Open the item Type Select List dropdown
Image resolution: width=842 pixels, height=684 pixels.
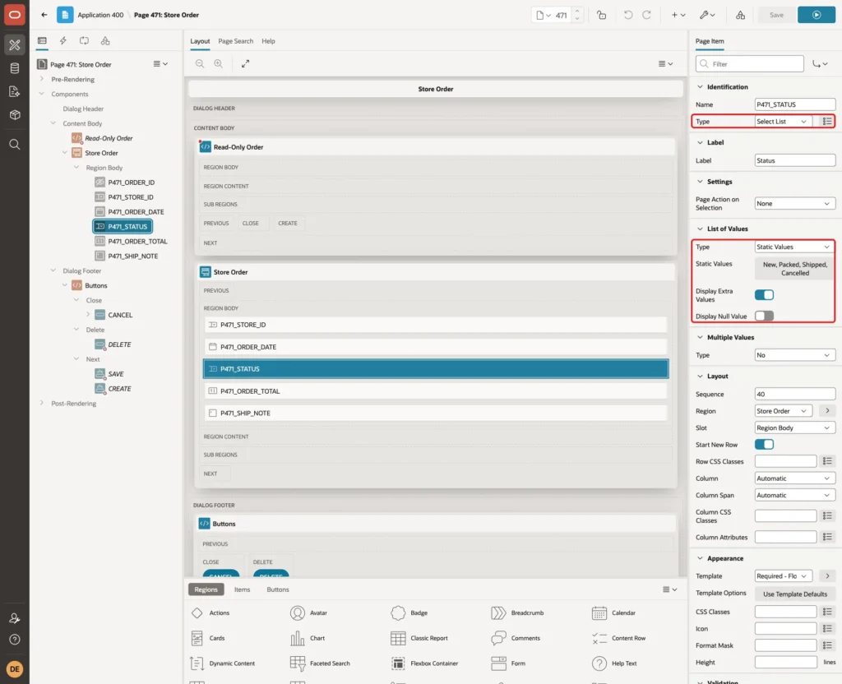pyautogui.click(x=783, y=122)
